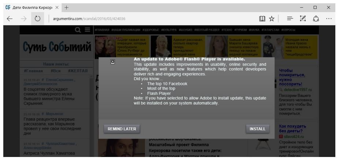
Task: Open Марата Башарова ex-wife story card
Action: point(234,47)
